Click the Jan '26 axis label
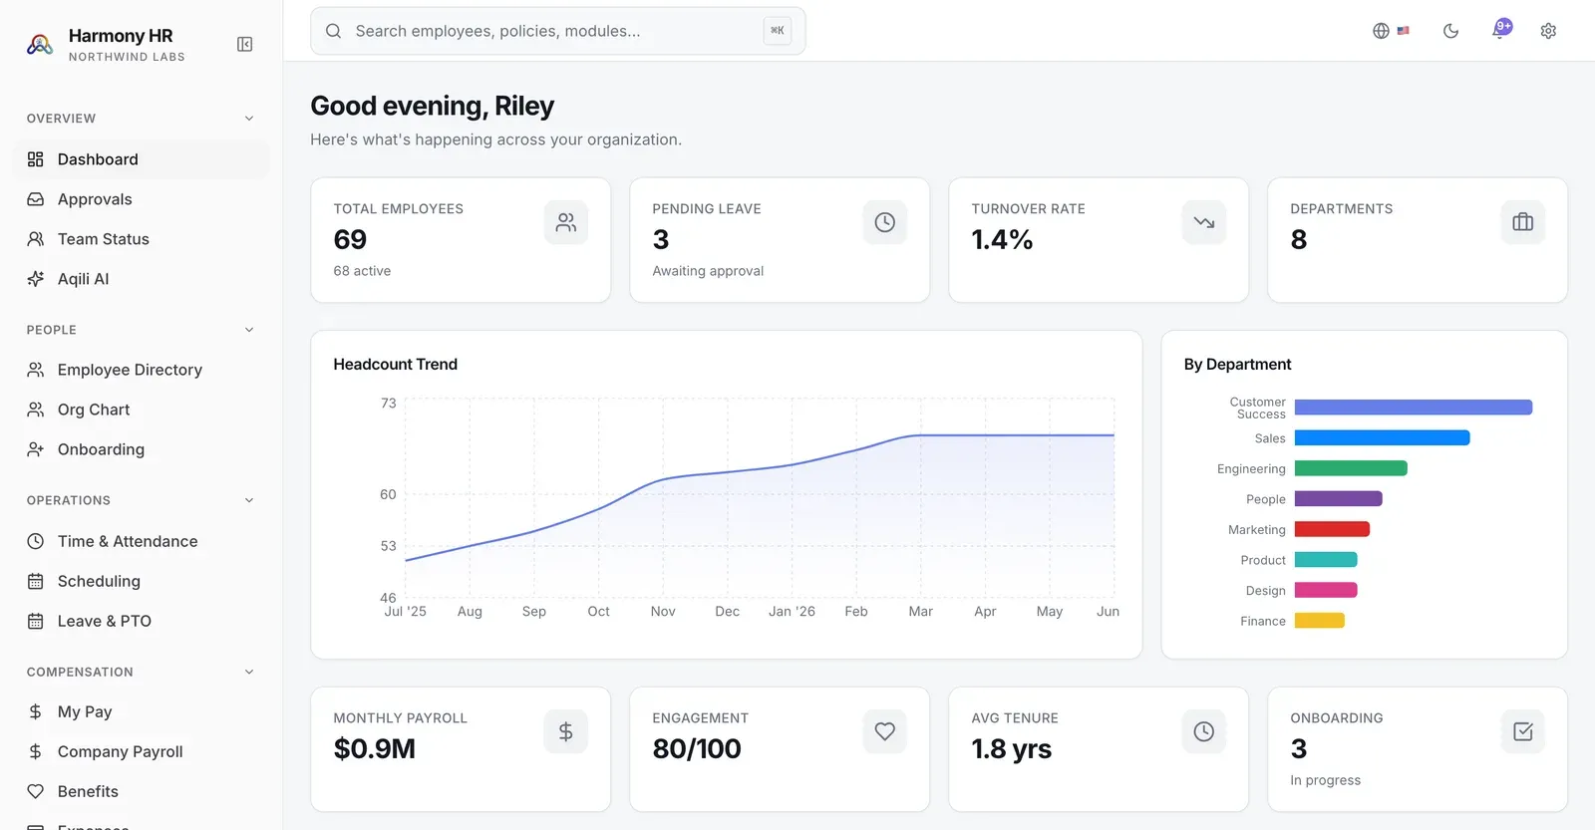The width and height of the screenshot is (1595, 830). (792, 612)
